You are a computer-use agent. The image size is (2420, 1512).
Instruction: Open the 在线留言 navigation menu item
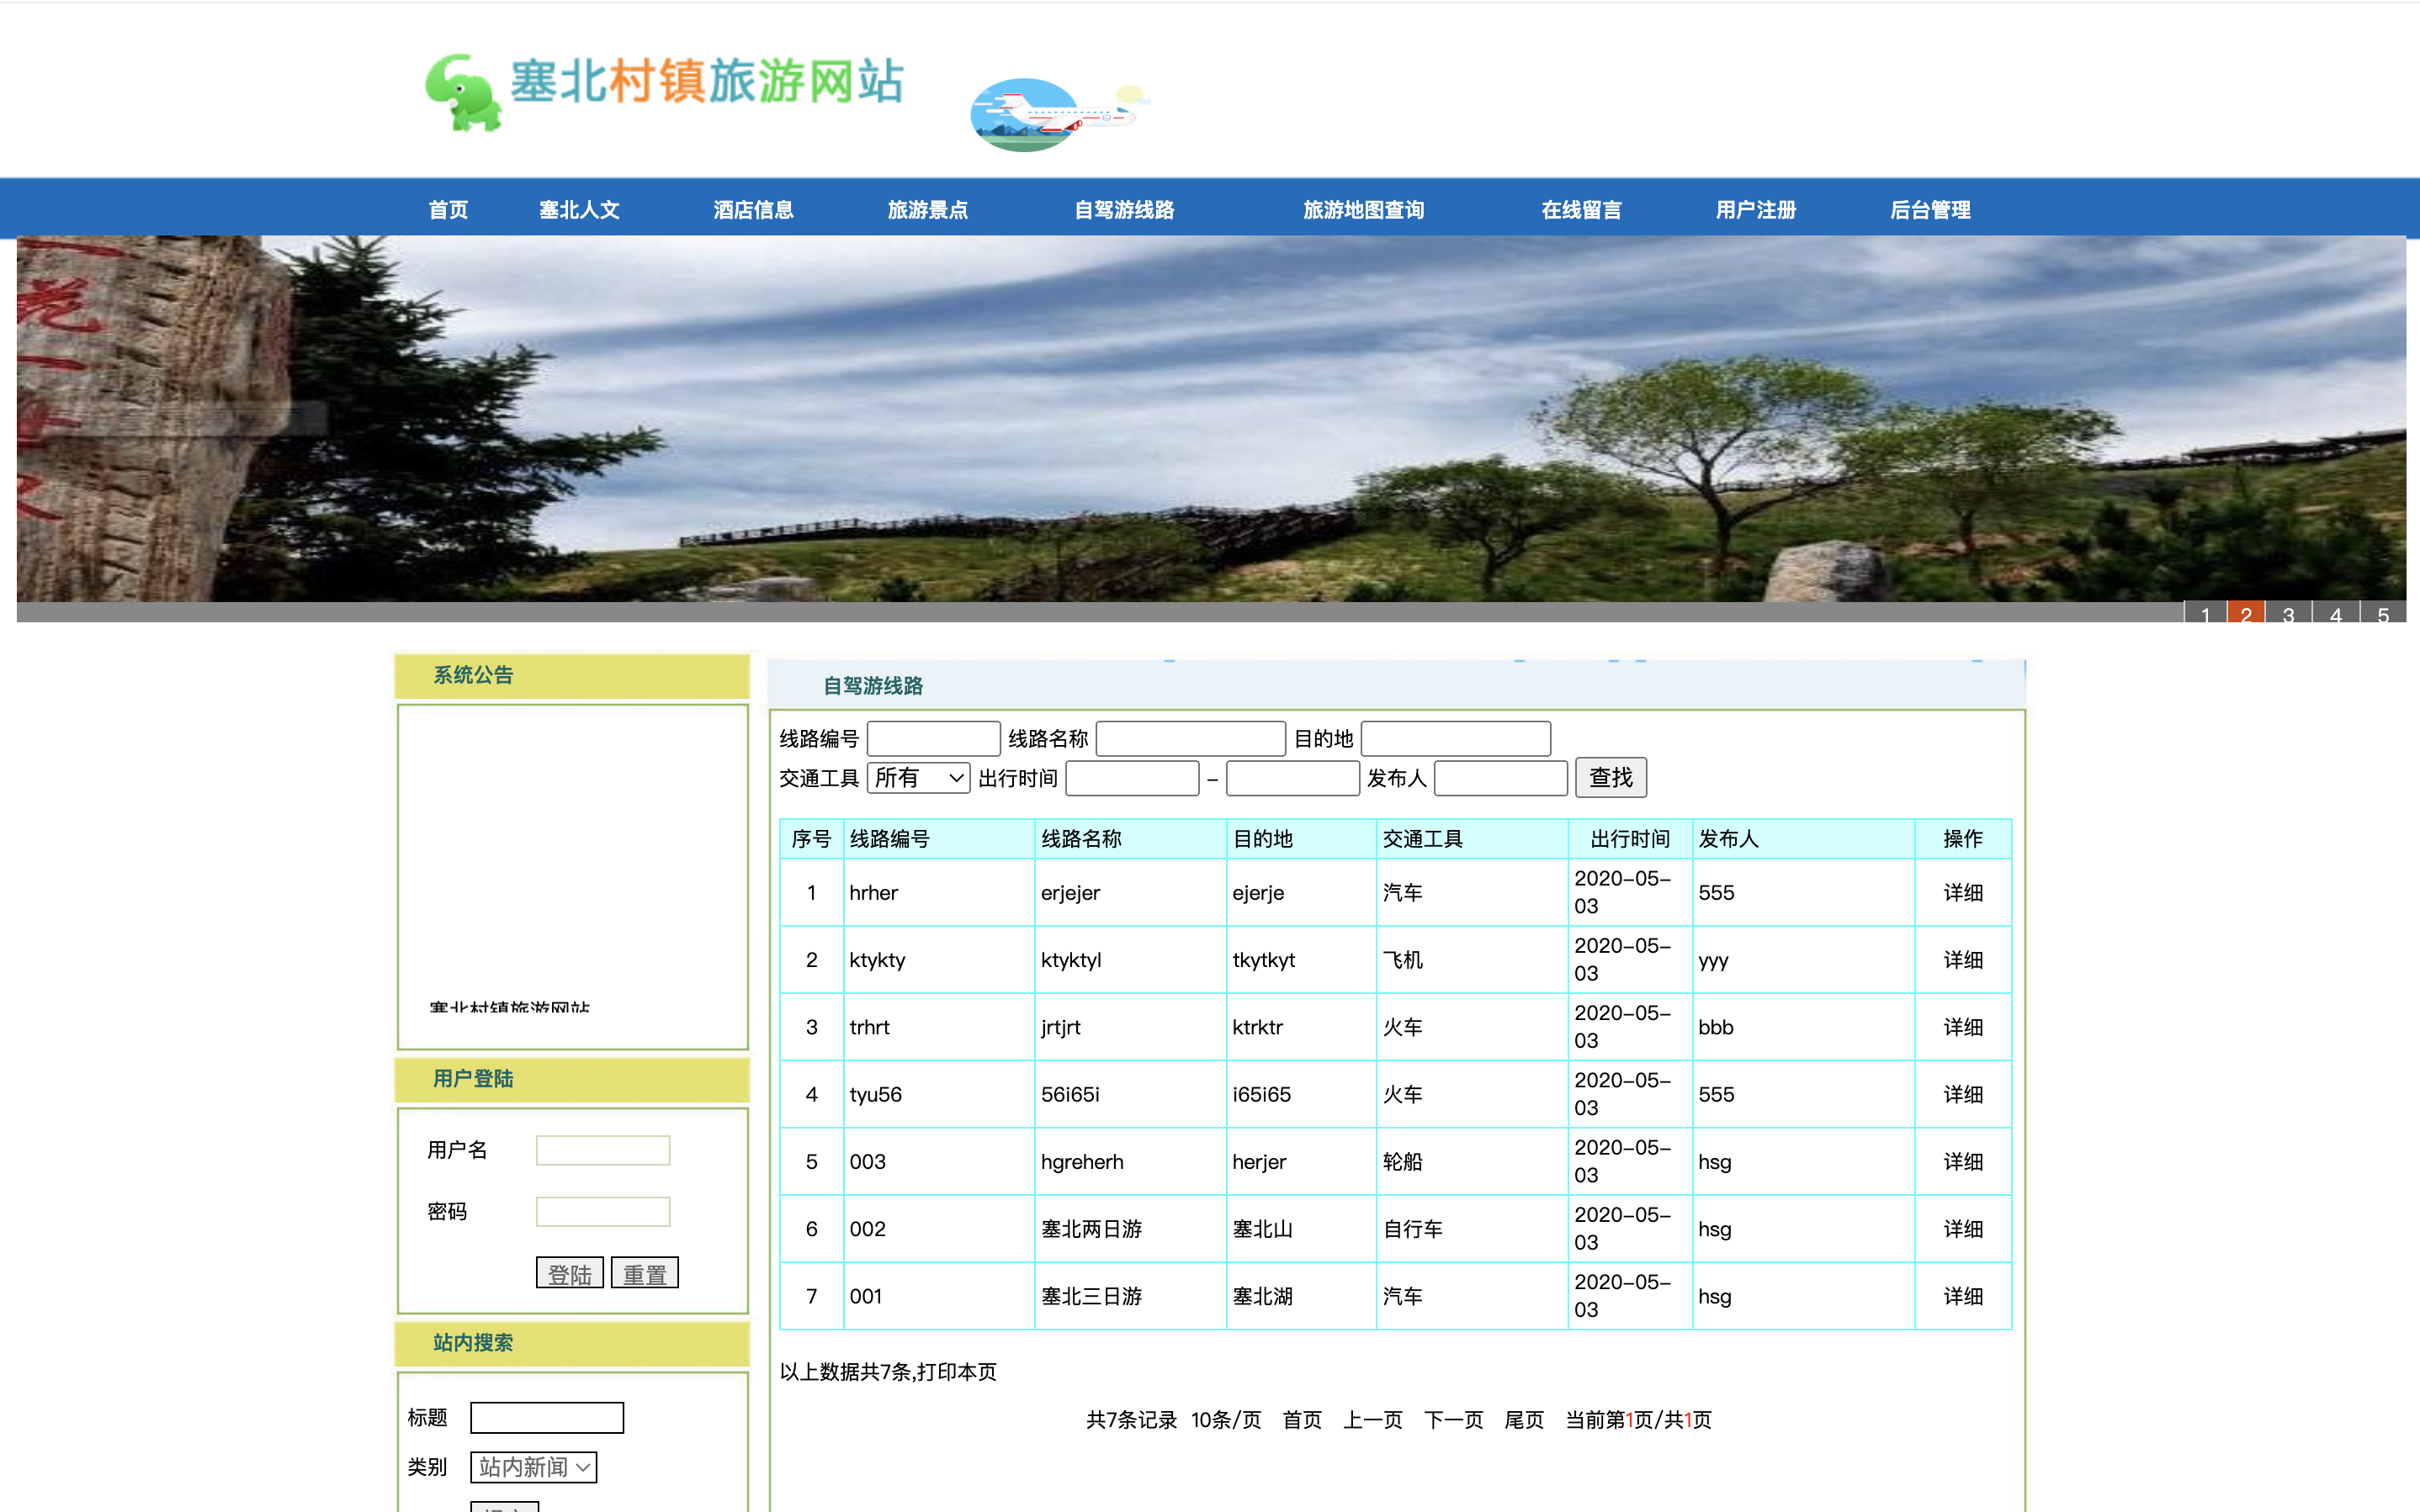pos(1580,209)
